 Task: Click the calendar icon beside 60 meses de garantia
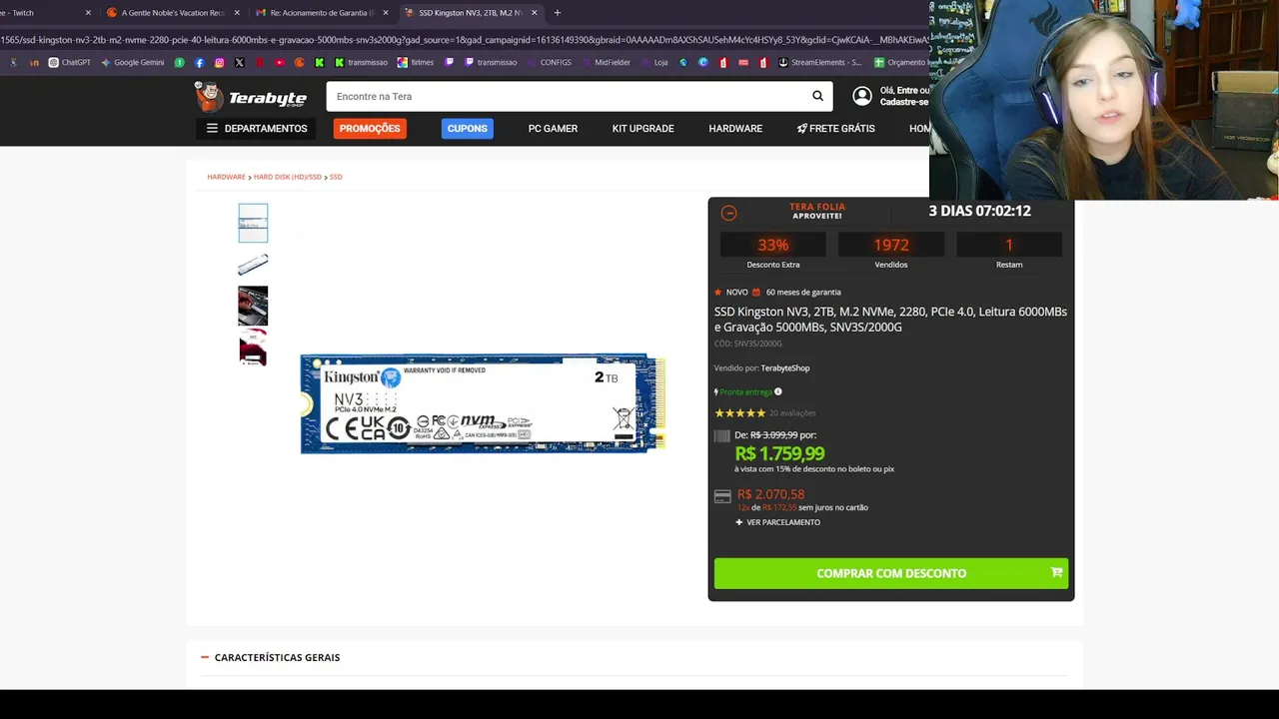[x=756, y=292]
